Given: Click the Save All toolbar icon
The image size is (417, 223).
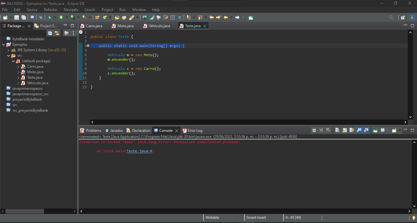Looking at the screenshot, I should click(x=24, y=17).
